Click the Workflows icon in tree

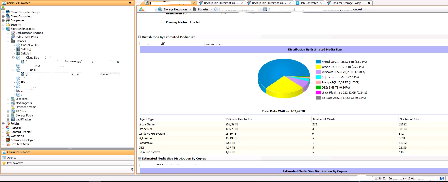coord(8,136)
